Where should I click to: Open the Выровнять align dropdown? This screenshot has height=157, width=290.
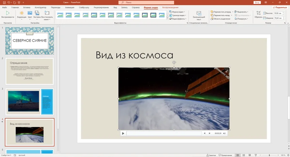[x=241, y=12]
